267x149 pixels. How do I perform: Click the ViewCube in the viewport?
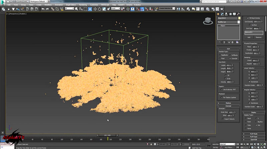pyautogui.click(x=207, y=21)
